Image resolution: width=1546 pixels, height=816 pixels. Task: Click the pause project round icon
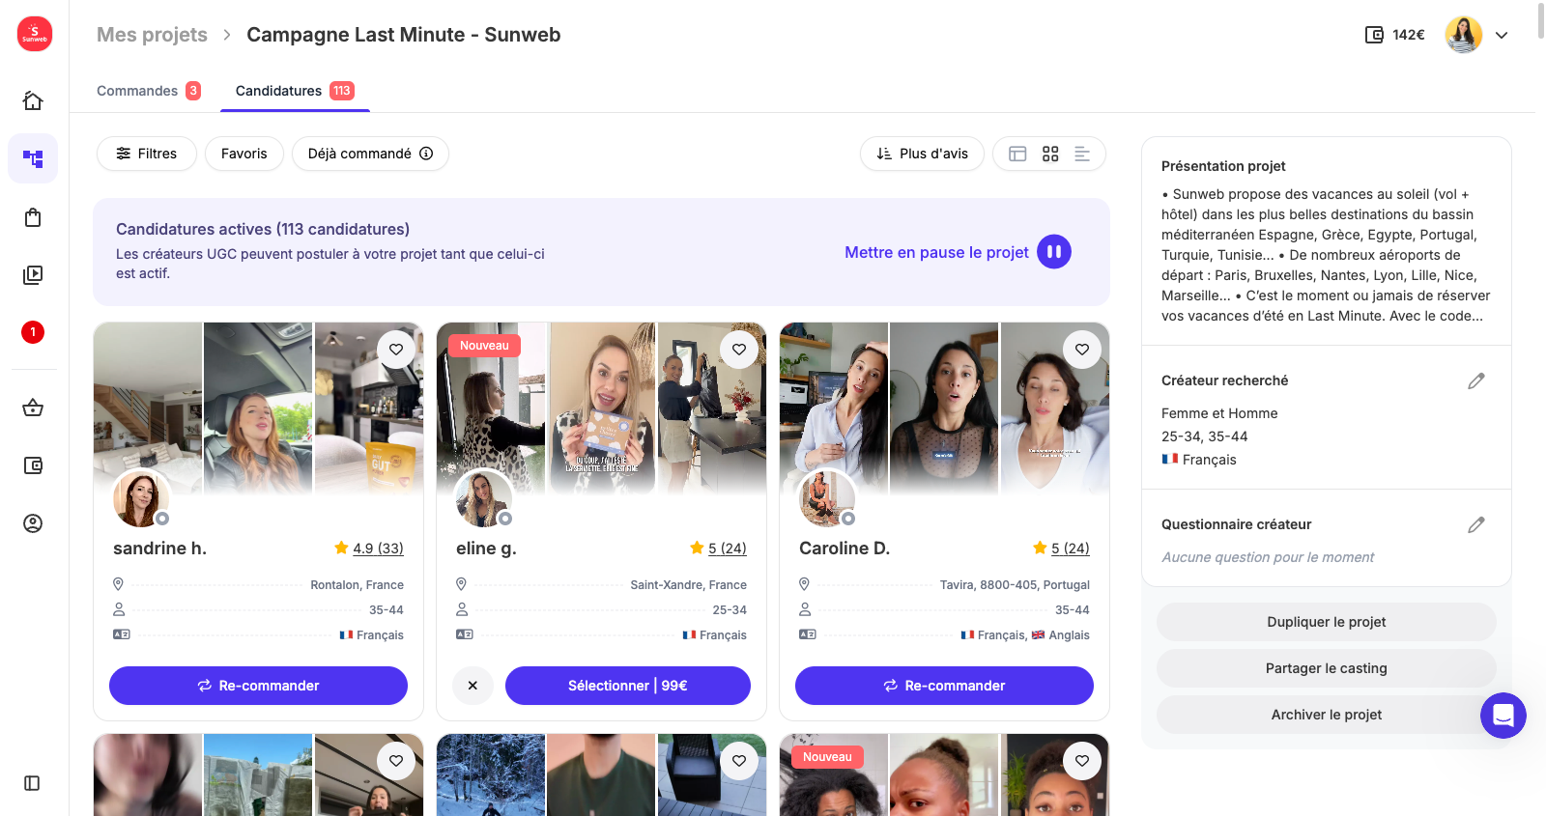1054,252
